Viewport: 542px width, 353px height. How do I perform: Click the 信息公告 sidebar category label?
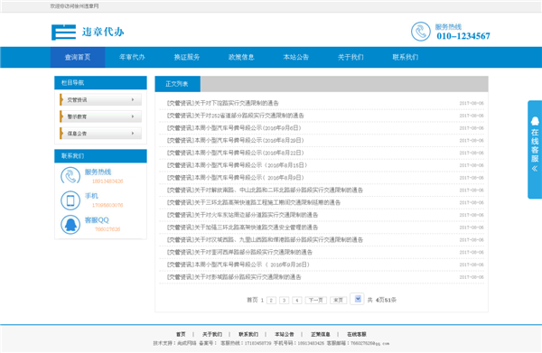coord(77,134)
